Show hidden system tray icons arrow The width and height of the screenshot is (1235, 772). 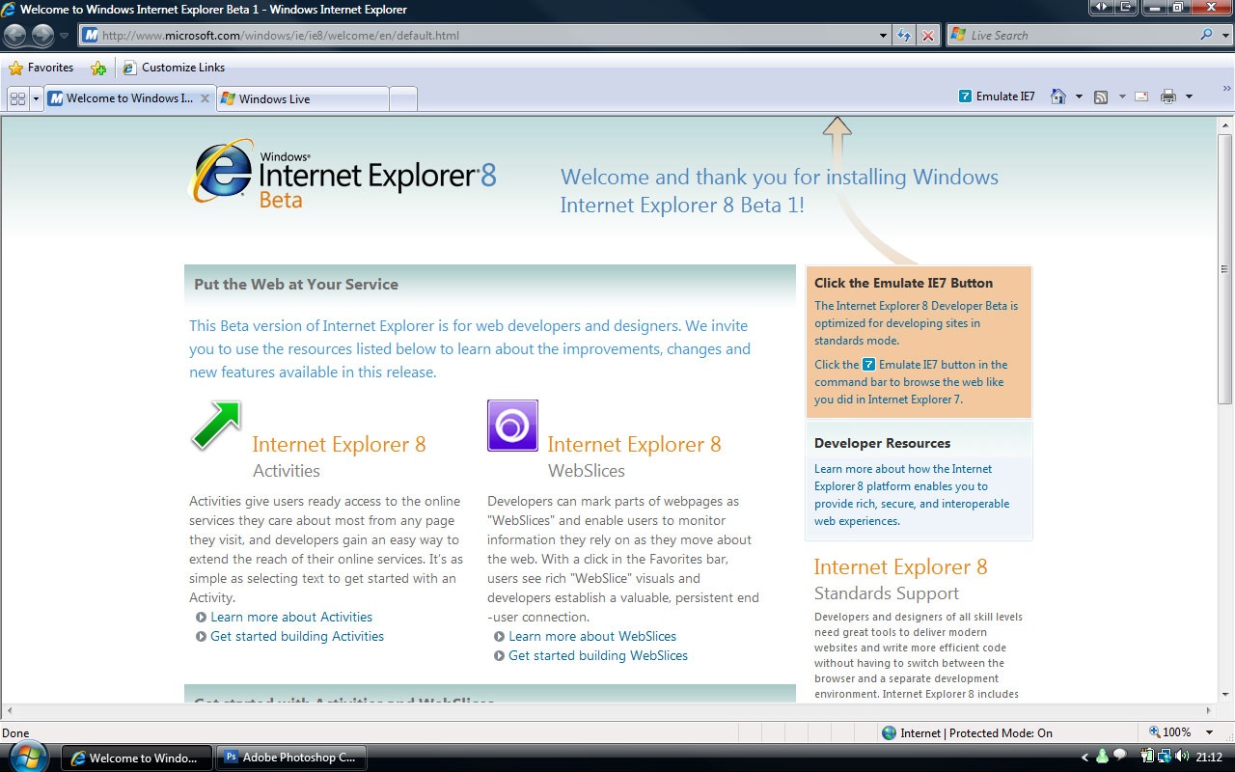1085,758
